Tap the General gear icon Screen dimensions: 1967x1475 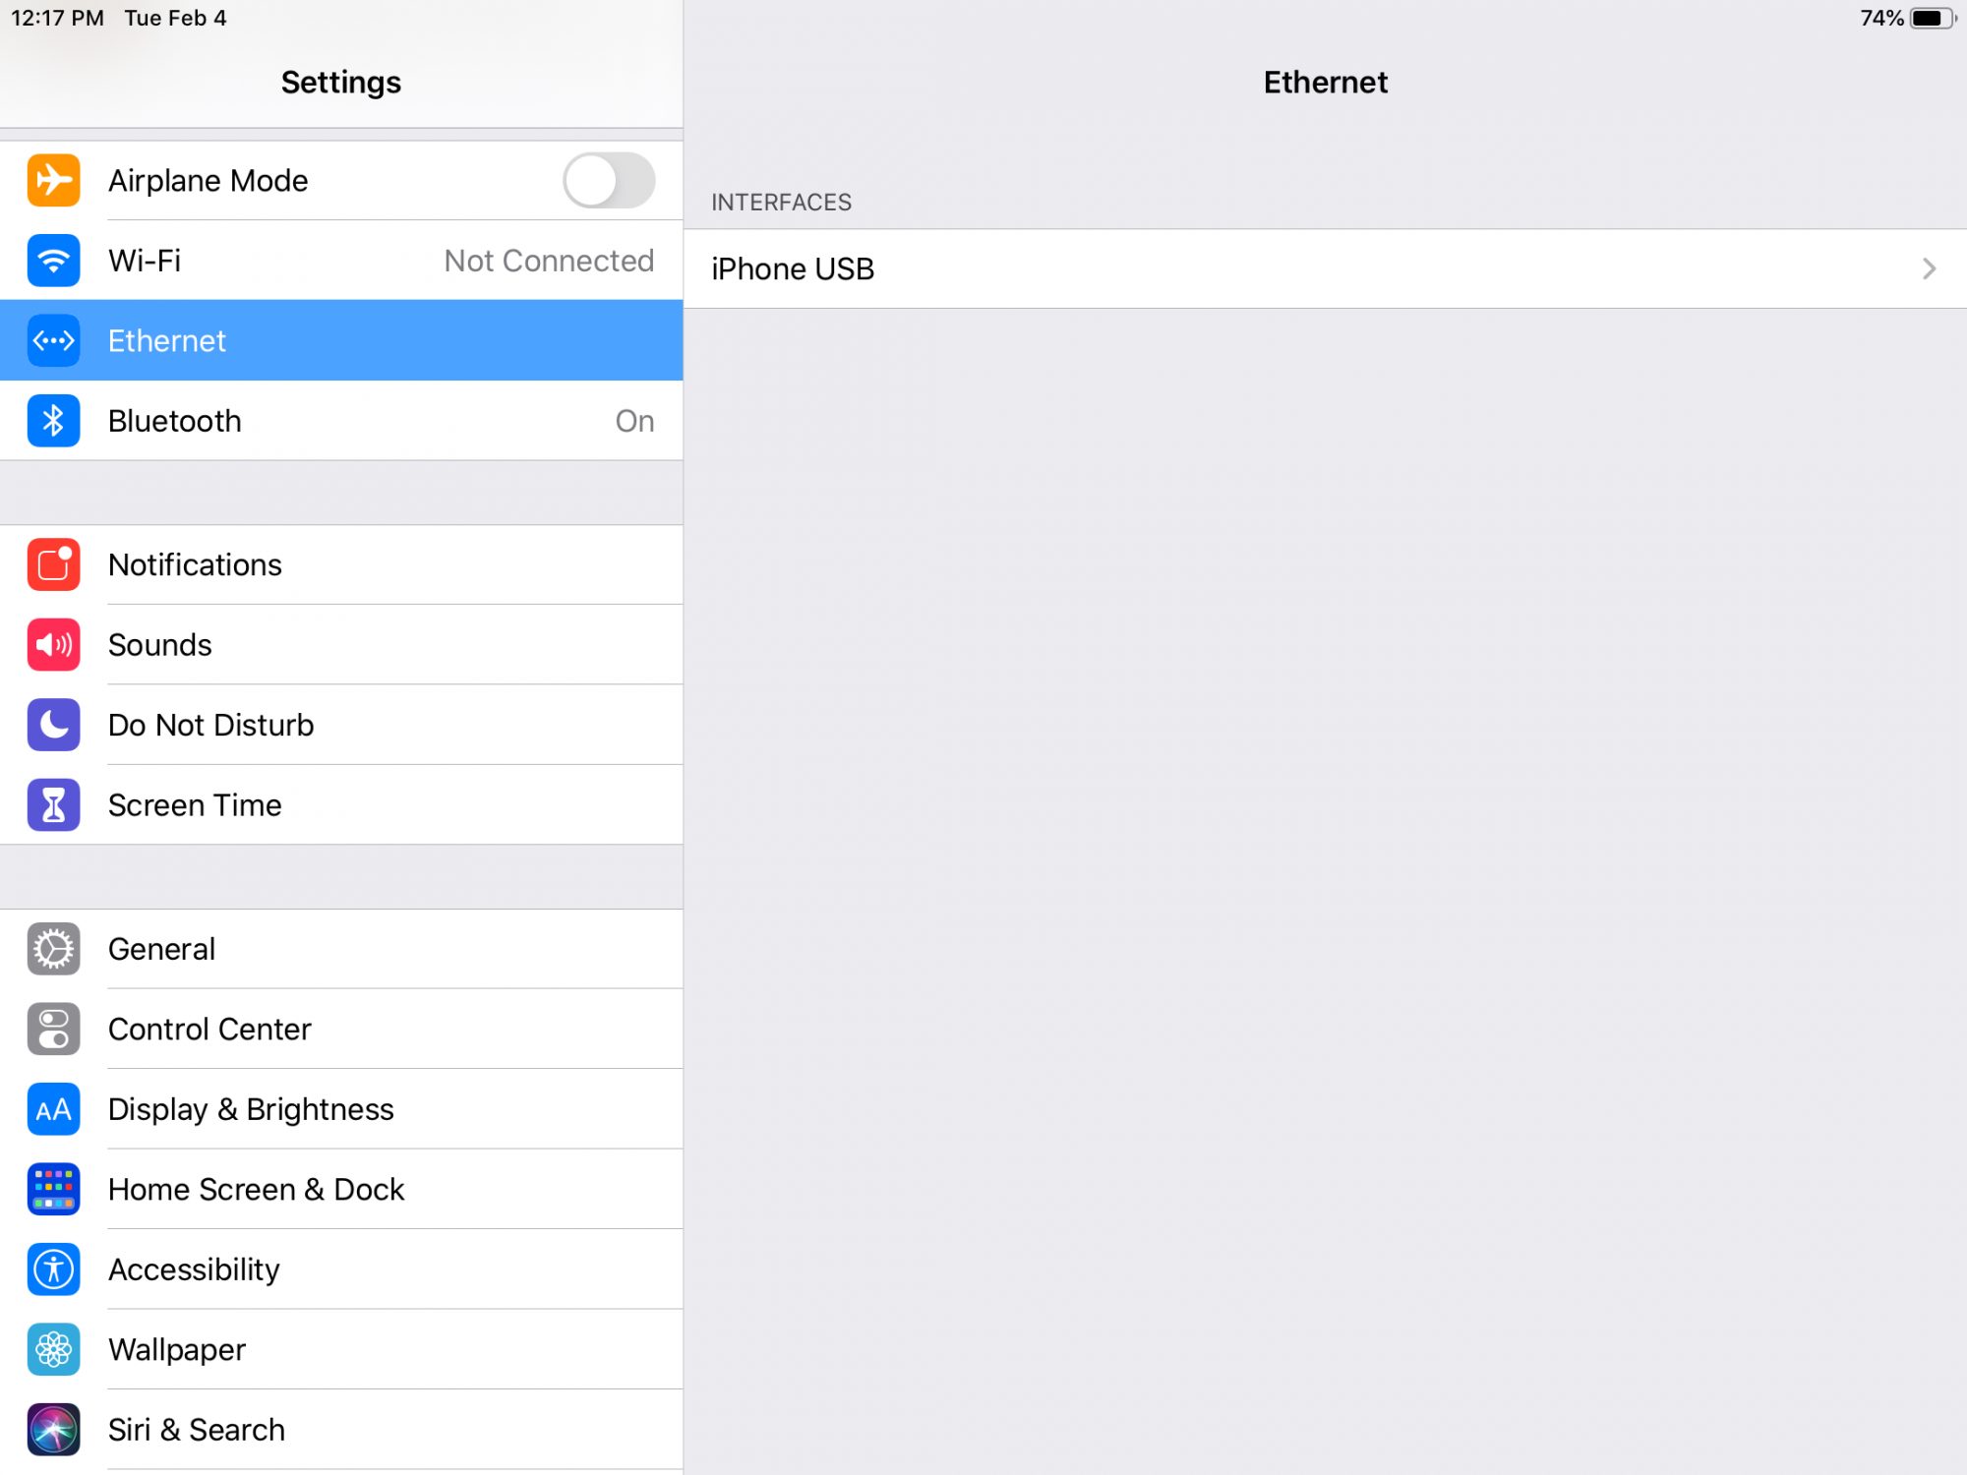coord(53,949)
